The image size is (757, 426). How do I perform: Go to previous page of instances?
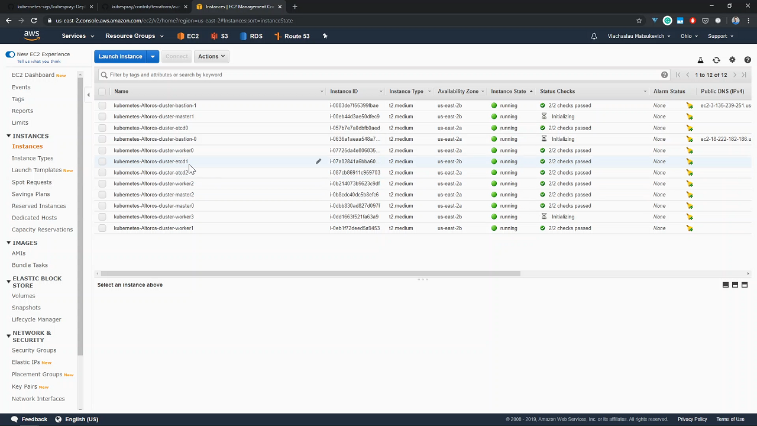click(x=687, y=75)
